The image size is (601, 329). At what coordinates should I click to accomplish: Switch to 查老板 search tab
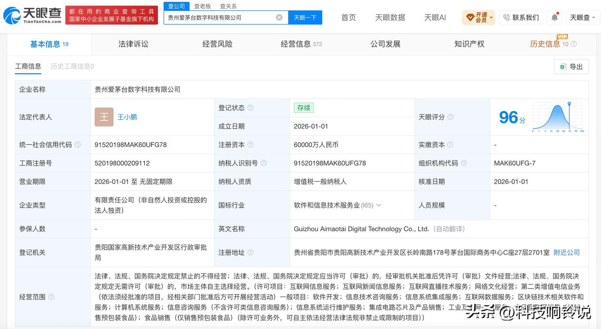(202, 6)
